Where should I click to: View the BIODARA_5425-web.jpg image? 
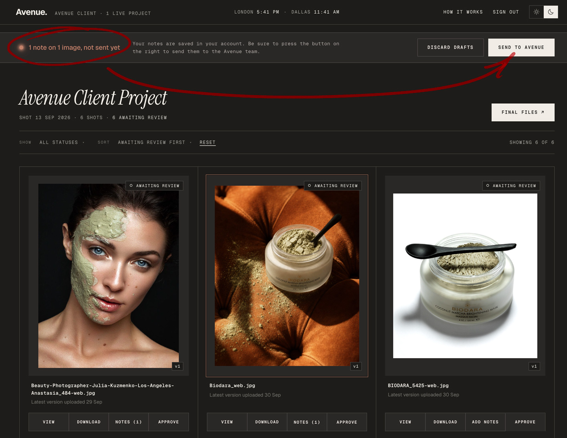tap(405, 422)
